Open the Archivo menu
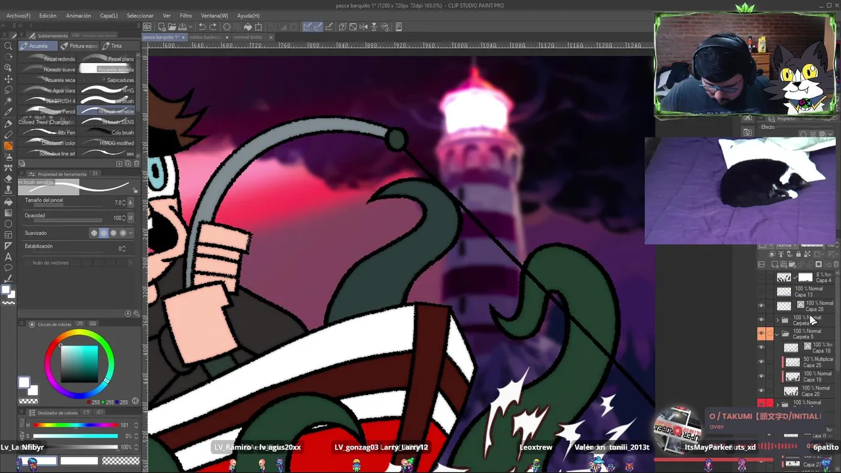 click(x=18, y=15)
